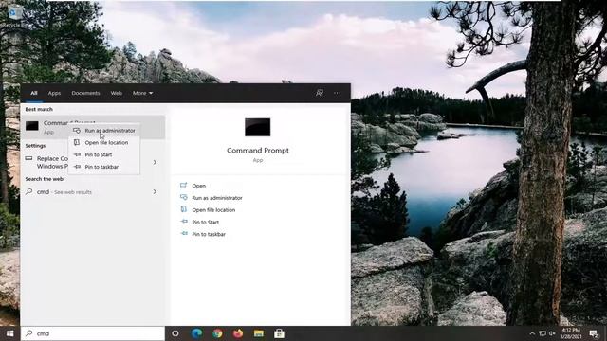Viewport: 607px width, 341px height.
Task: Click the taskbar search magnifier icon
Action: pos(29,333)
